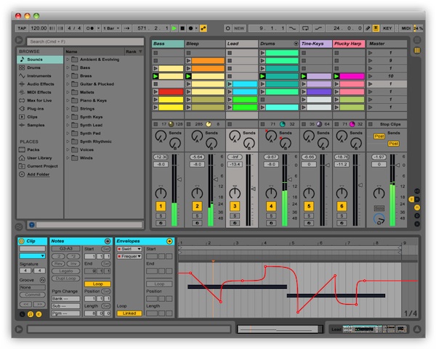The image size is (436, 349).
Task: Click the TAP tempo button
Action: point(22,28)
